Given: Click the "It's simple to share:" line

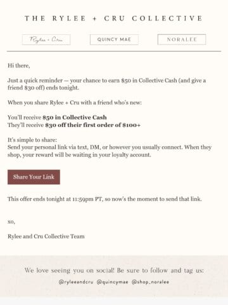Looking at the screenshot, I should (x=32, y=140).
